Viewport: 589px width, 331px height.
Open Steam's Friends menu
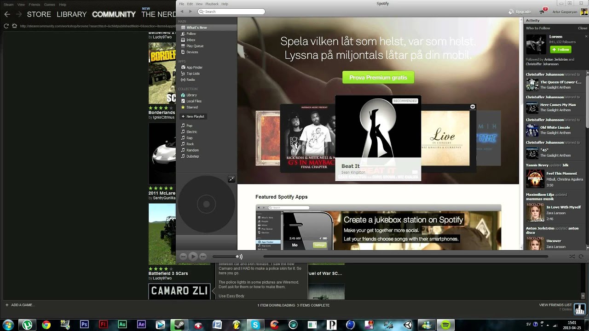pyautogui.click(x=34, y=5)
